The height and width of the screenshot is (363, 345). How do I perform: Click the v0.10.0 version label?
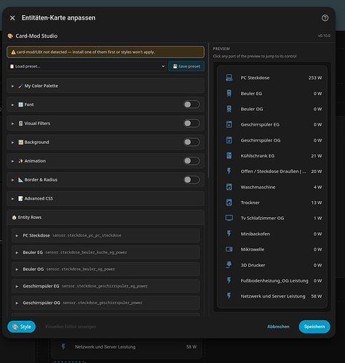pos(324,36)
